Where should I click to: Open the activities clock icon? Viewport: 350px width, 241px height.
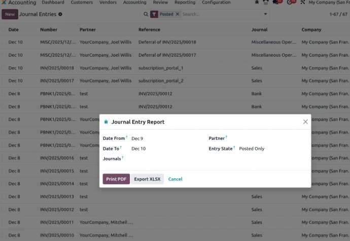290,3
